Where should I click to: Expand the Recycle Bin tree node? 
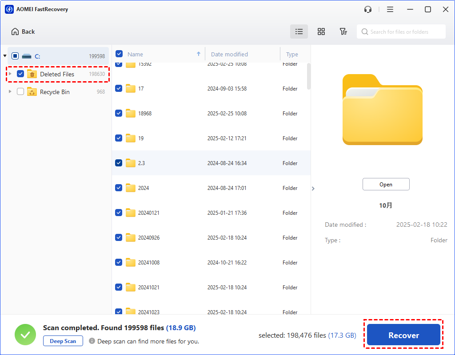pos(10,92)
